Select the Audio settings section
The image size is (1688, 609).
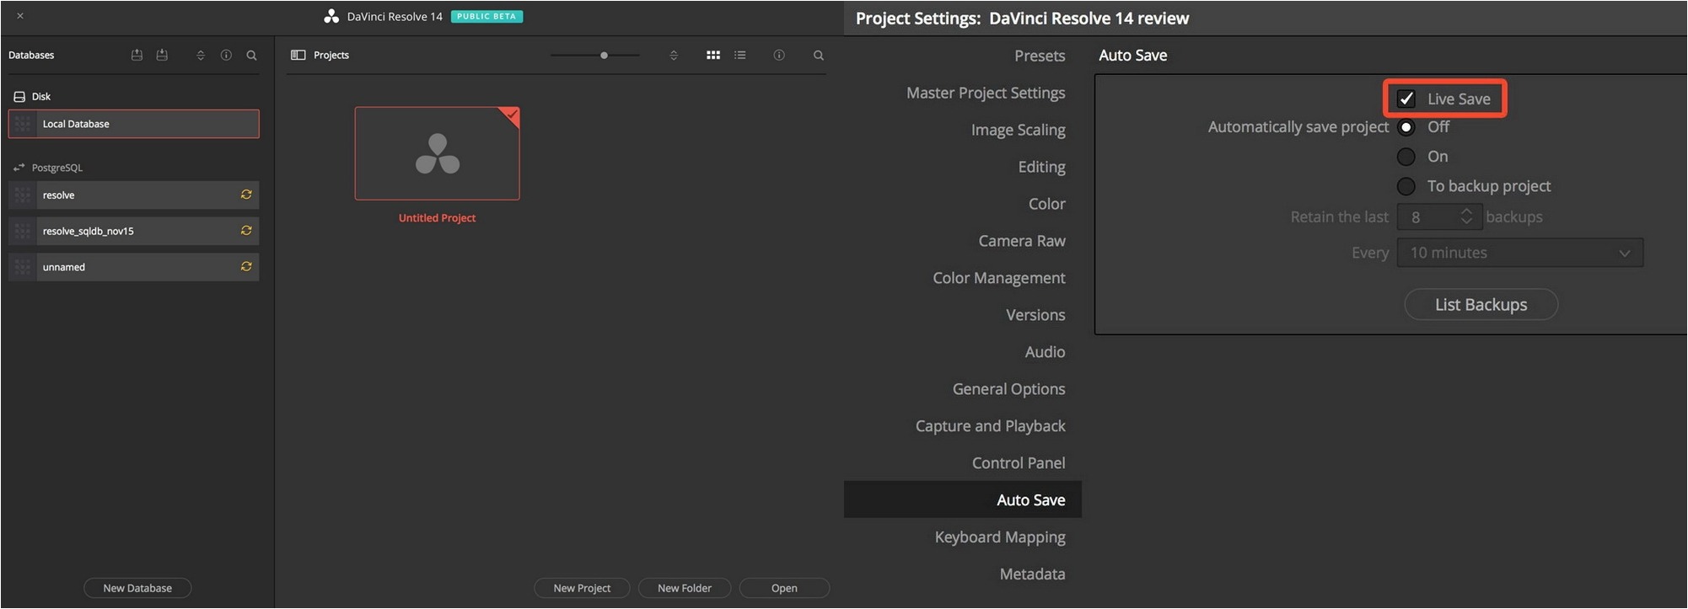pyautogui.click(x=1045, y=352)
